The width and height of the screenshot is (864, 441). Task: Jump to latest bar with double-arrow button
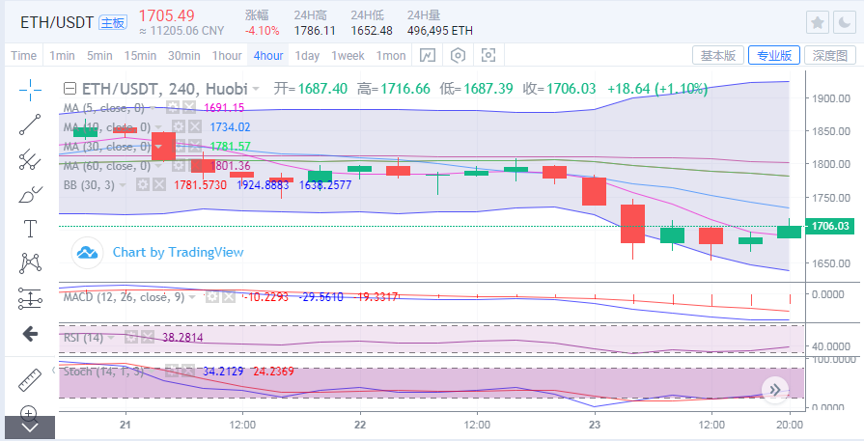(x=775, y=391)
